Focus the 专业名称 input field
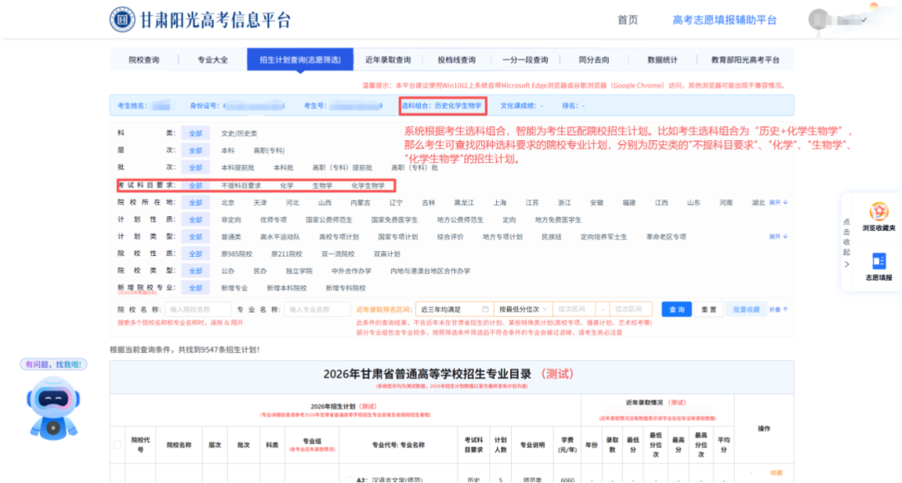The height and width of the screenshot is (483, 902). (x=317, y=309)
